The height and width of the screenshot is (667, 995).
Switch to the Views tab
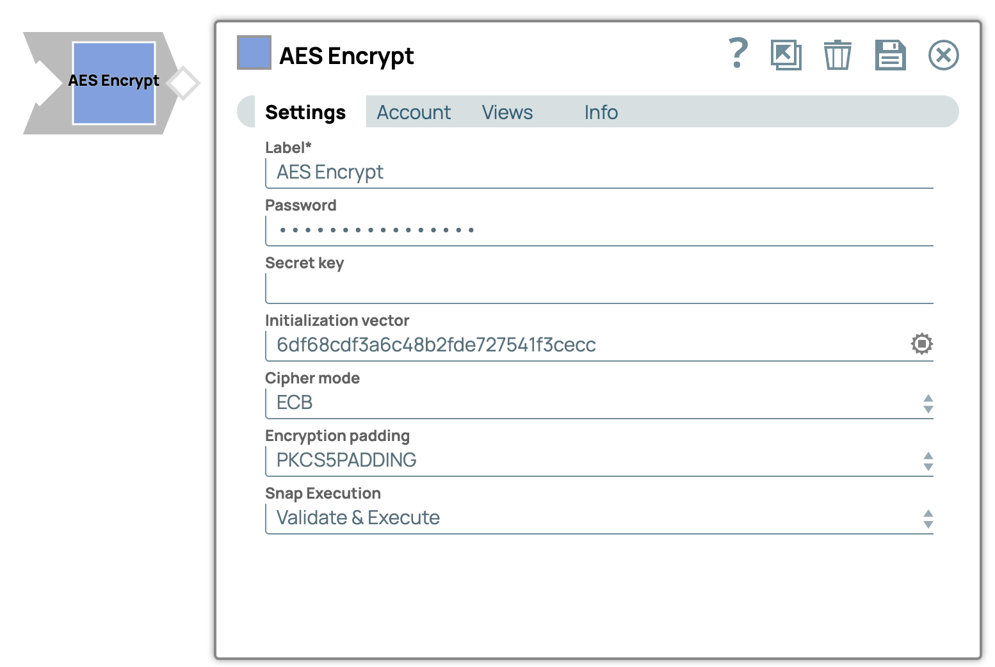coord(507,113)
